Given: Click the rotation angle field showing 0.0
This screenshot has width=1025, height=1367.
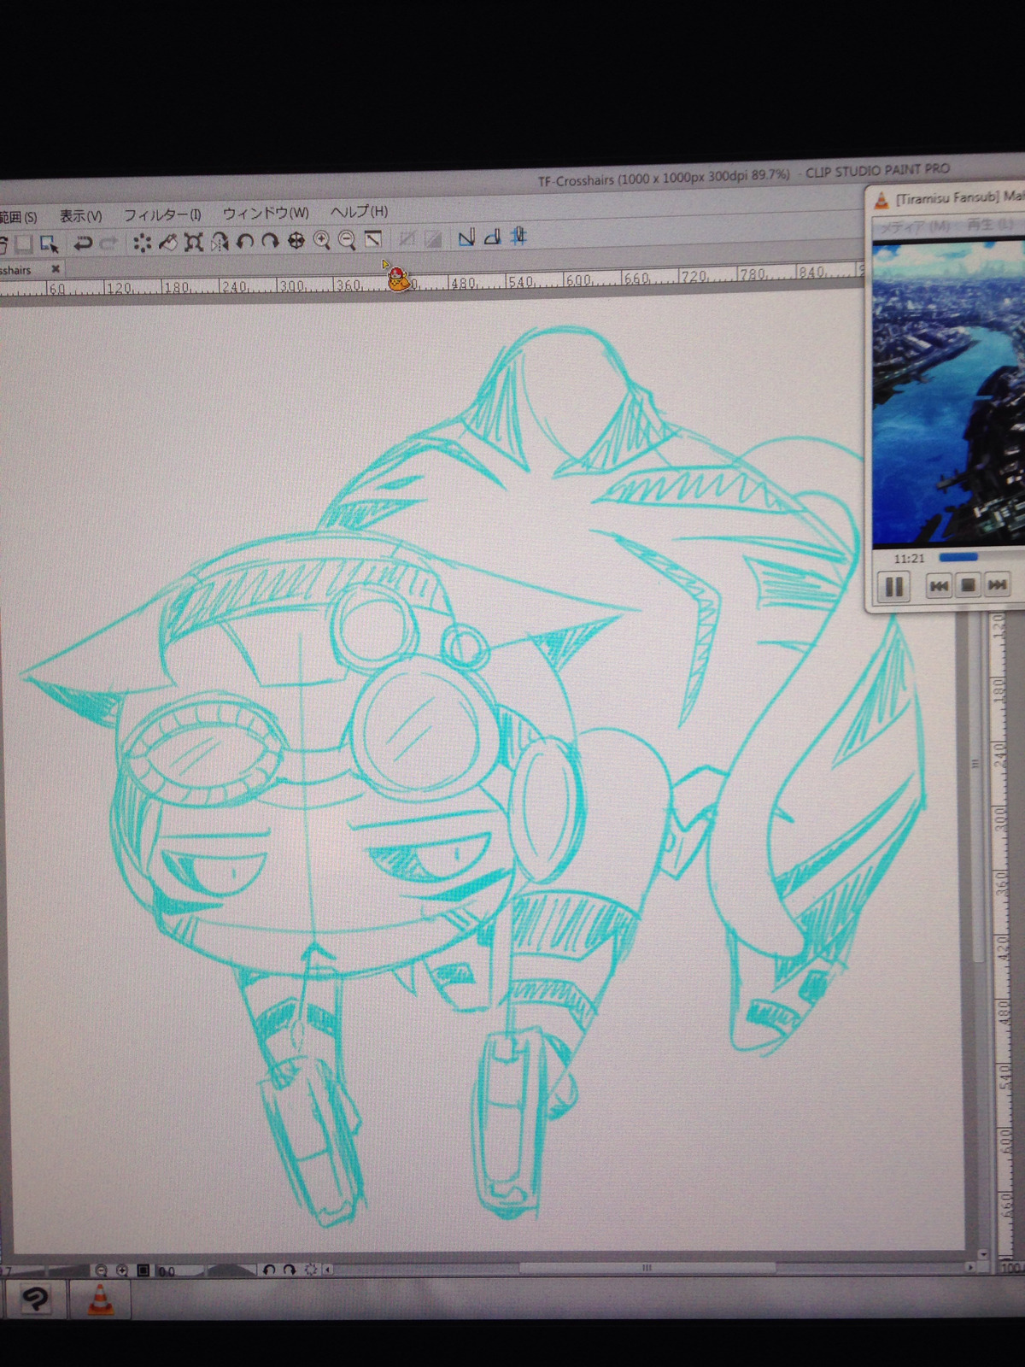Looking at the screenshot, I should coord(166,1271).
